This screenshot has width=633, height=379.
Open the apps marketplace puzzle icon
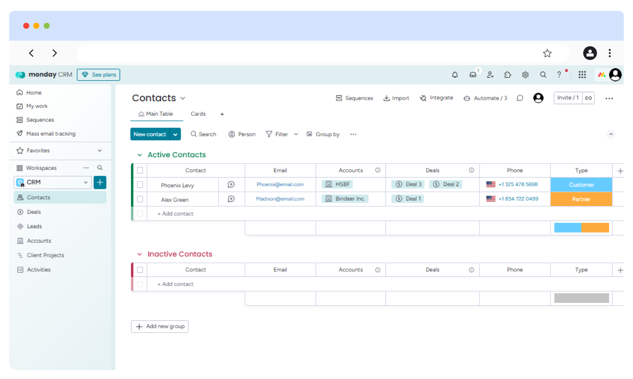508,75
